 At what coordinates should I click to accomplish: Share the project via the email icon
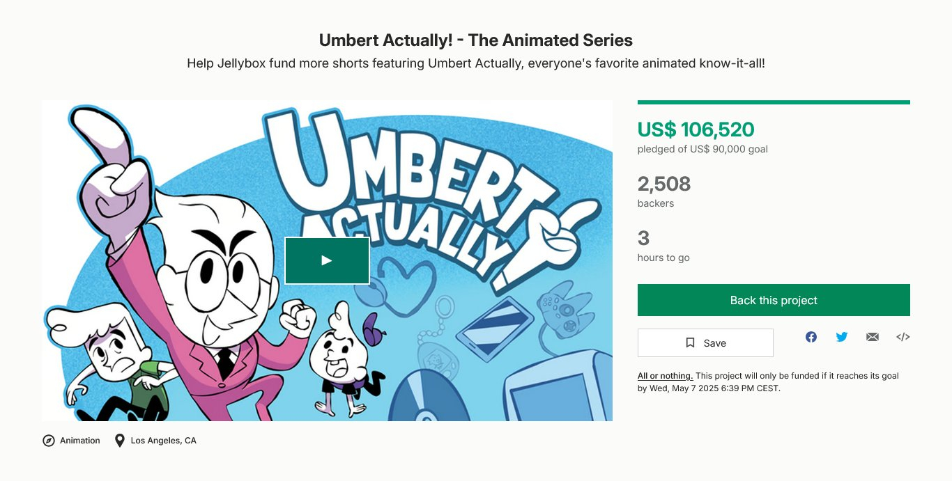pos(873,337)
